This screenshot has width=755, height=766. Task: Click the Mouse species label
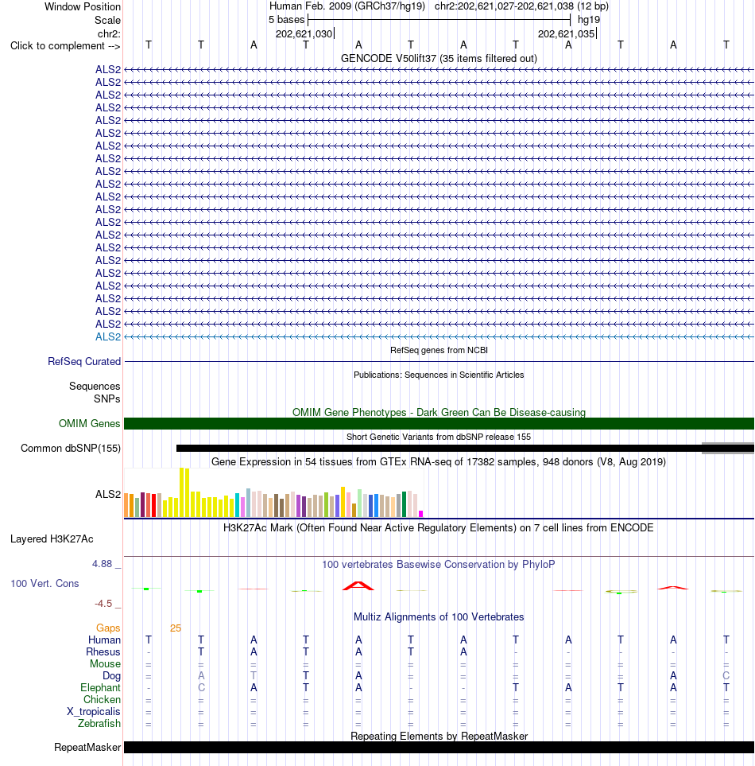point(105,664)
